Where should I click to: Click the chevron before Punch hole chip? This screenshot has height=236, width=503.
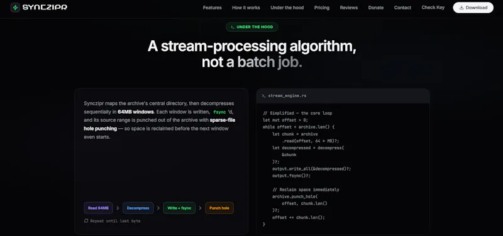[200, 208]
